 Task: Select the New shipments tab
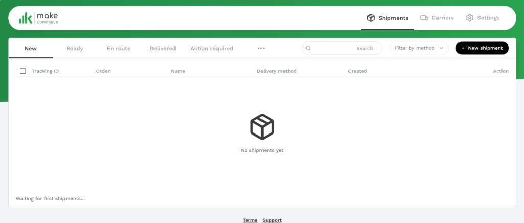pos(31,48)
